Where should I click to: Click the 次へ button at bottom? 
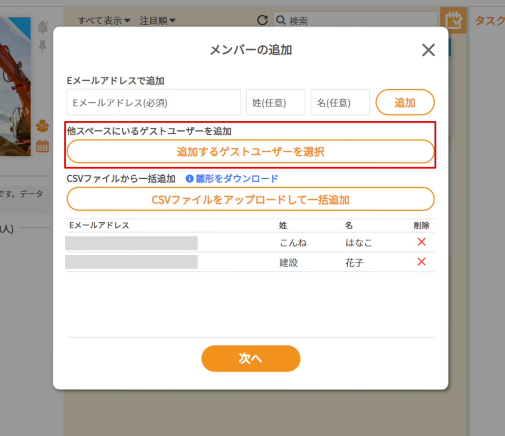[251, 358]
